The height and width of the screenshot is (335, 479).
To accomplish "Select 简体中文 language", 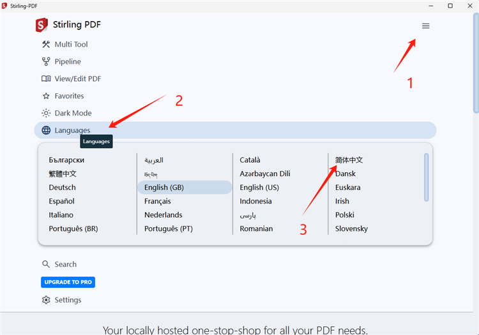I will [349, 160].
